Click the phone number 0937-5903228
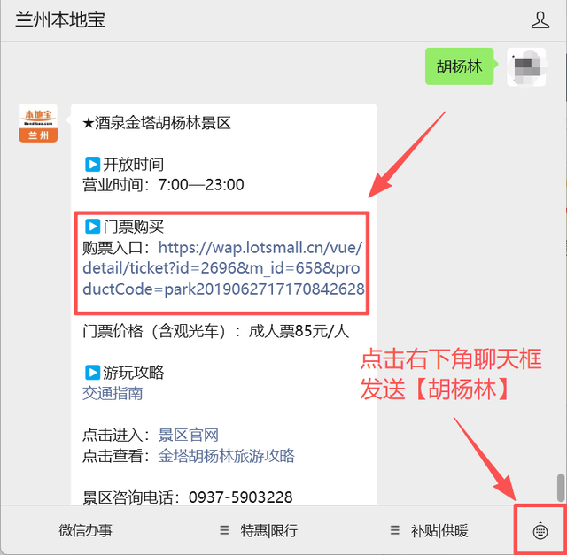567x555 pixels. (x=240, y=497)
